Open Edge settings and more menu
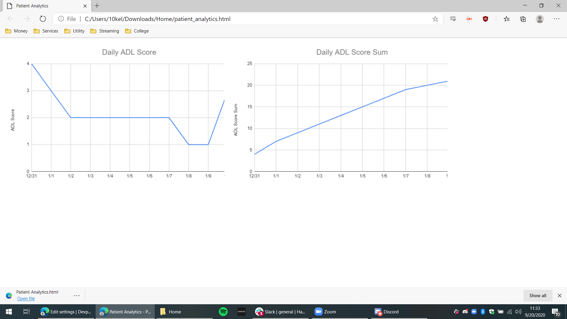 coord(556,19)
